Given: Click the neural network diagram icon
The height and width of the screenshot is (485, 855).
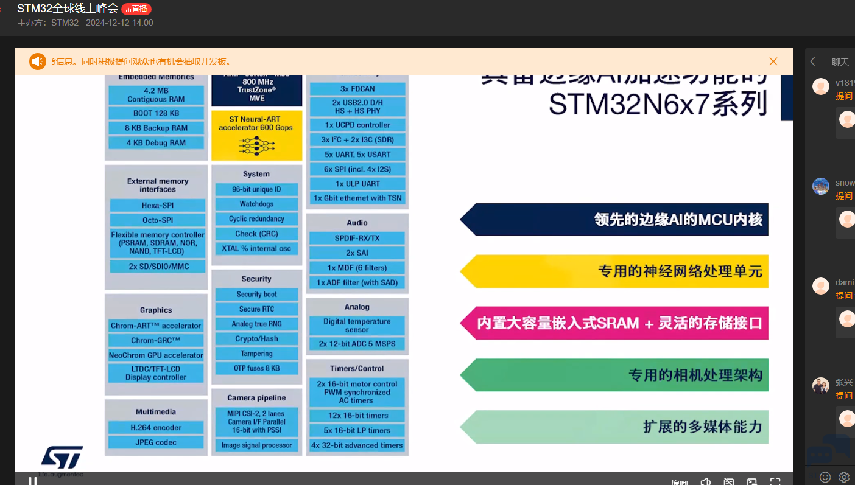Looking at the screenshot, I should (x=256, y=145).
